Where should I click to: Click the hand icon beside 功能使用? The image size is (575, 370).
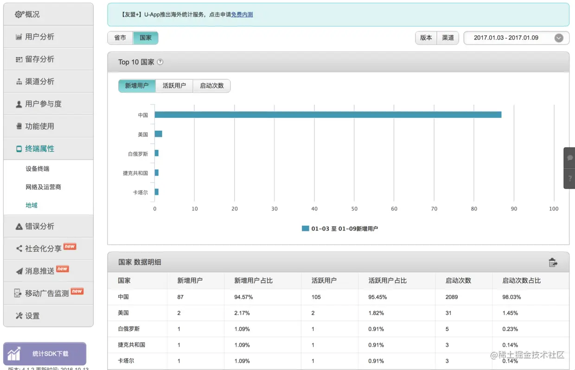click(19, 126)
